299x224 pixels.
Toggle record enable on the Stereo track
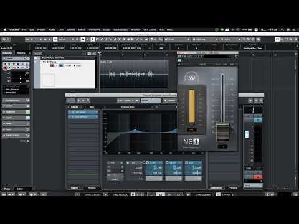(52, 65)
